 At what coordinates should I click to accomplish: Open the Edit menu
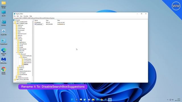tap(18, 16)
